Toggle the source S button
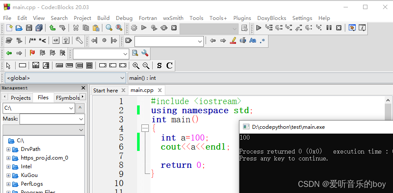The height and width of the screenshot is (193, 393). tap(159, 65)
